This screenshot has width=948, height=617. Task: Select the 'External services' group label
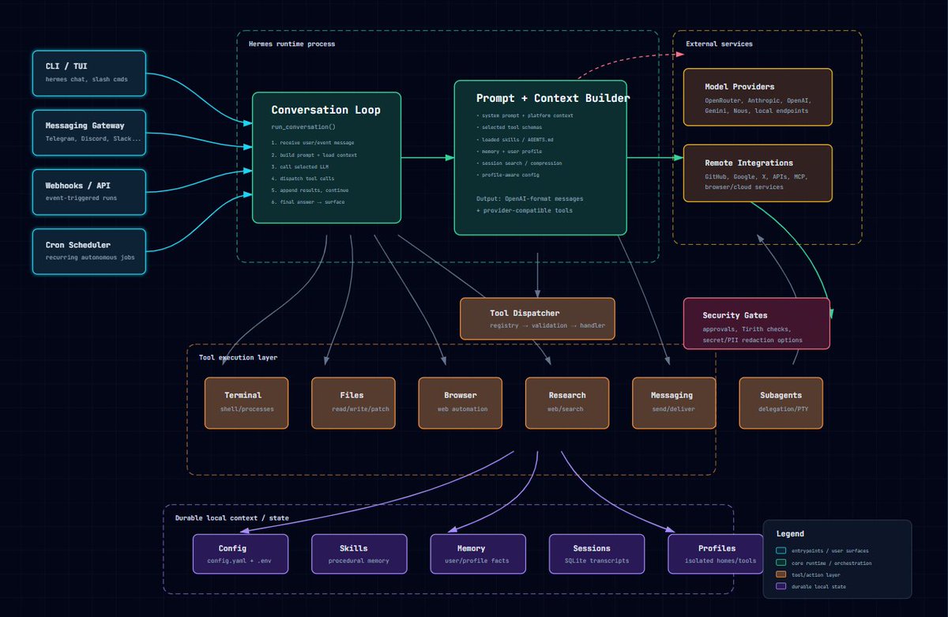click(x=719, y=43)
